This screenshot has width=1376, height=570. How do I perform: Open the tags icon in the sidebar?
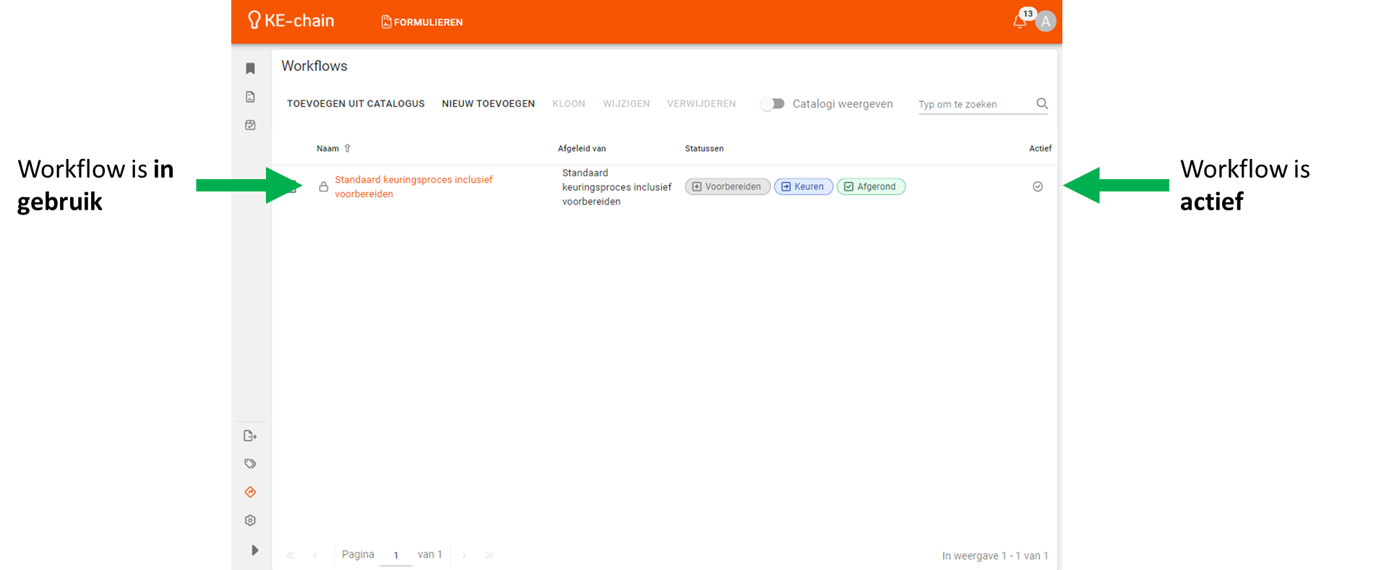(x=250, y=464)
